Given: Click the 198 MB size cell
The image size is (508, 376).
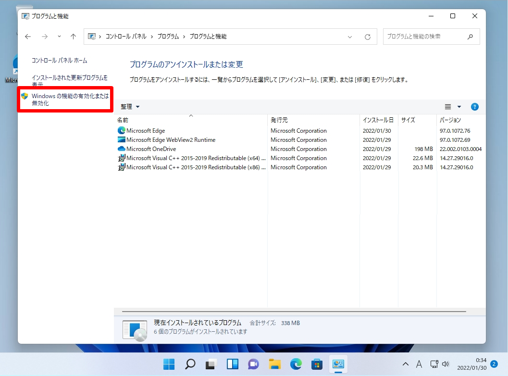Looking at the screenshot, I should coord(423,149).
